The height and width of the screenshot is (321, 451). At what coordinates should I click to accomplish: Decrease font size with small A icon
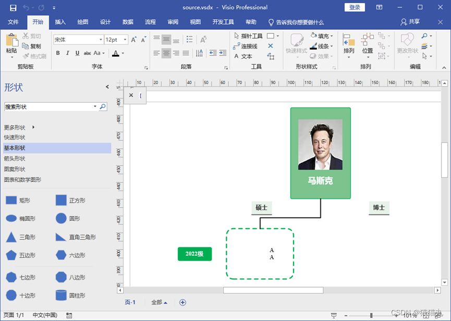(x=143, y=40)
